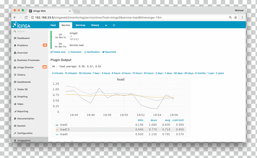Image resolution: width=257 pixels, height=158 pixels.
Task: Click the Dashboard grid icon
Action: (x=15, y=38)
